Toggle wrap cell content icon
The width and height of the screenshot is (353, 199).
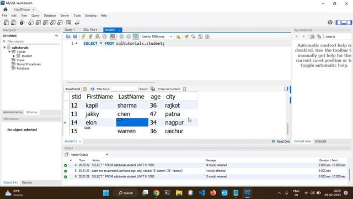185,89
